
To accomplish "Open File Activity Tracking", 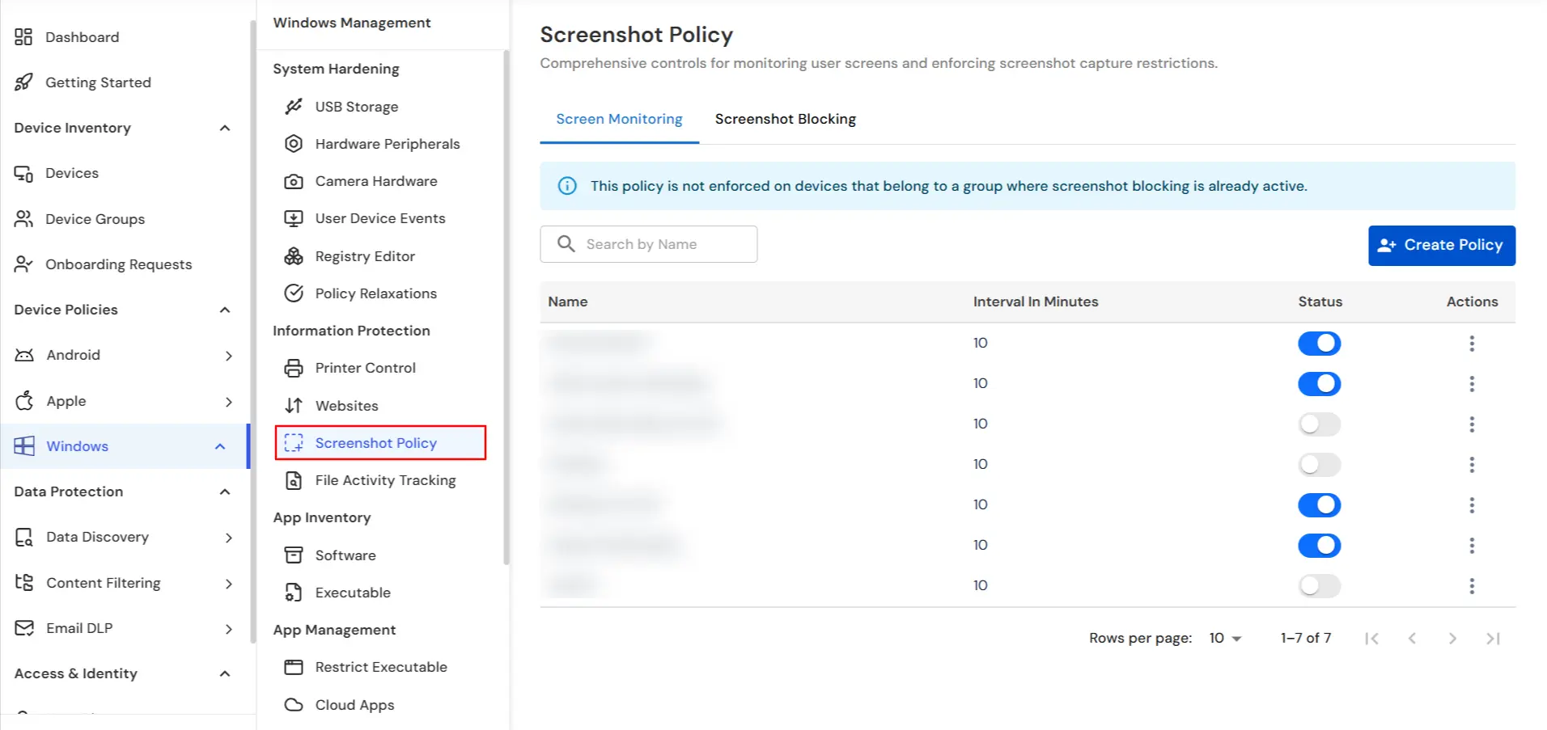I will 384,479.
